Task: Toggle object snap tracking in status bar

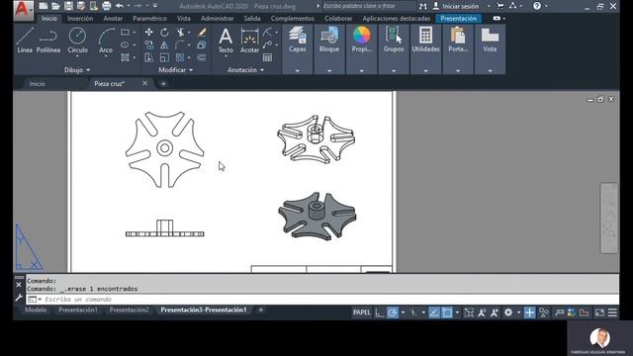Action: coord(433,312)
